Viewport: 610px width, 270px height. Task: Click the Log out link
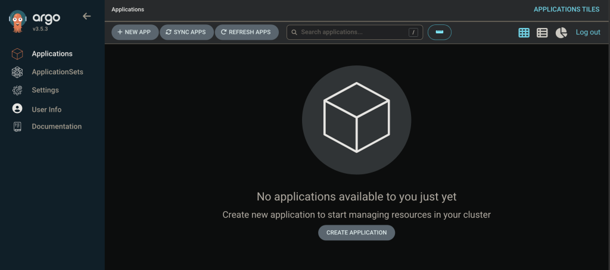588,32
